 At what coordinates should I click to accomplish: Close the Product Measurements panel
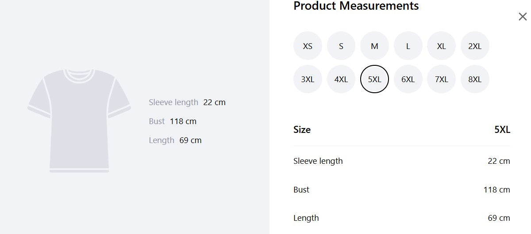tap(523, 17)
